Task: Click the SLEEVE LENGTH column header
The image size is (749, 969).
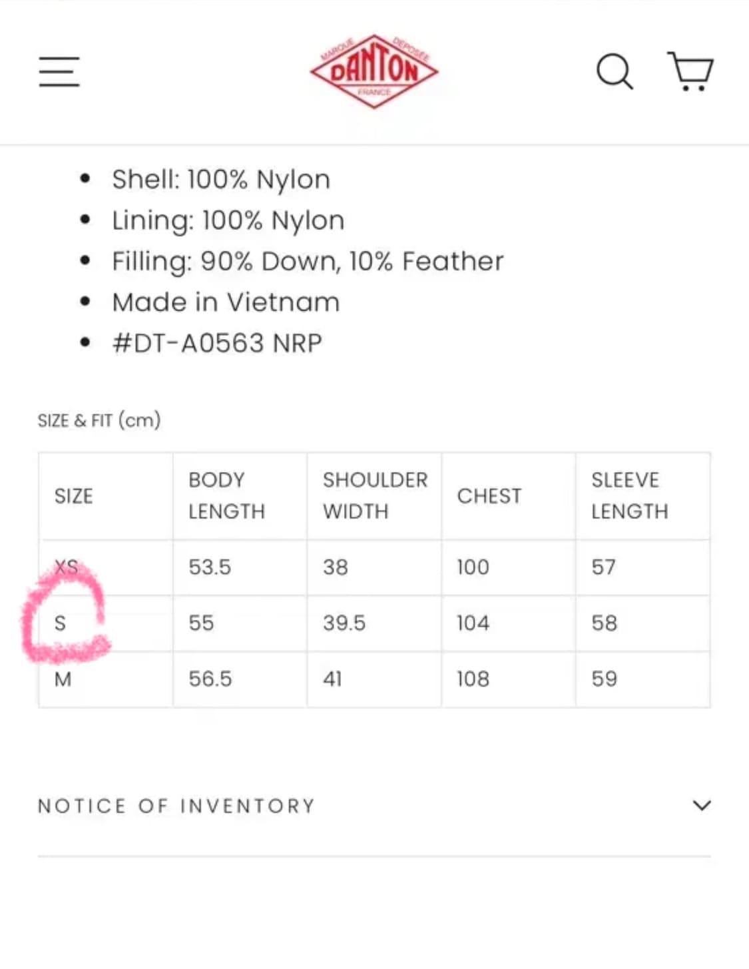Action: click(629, 495)
